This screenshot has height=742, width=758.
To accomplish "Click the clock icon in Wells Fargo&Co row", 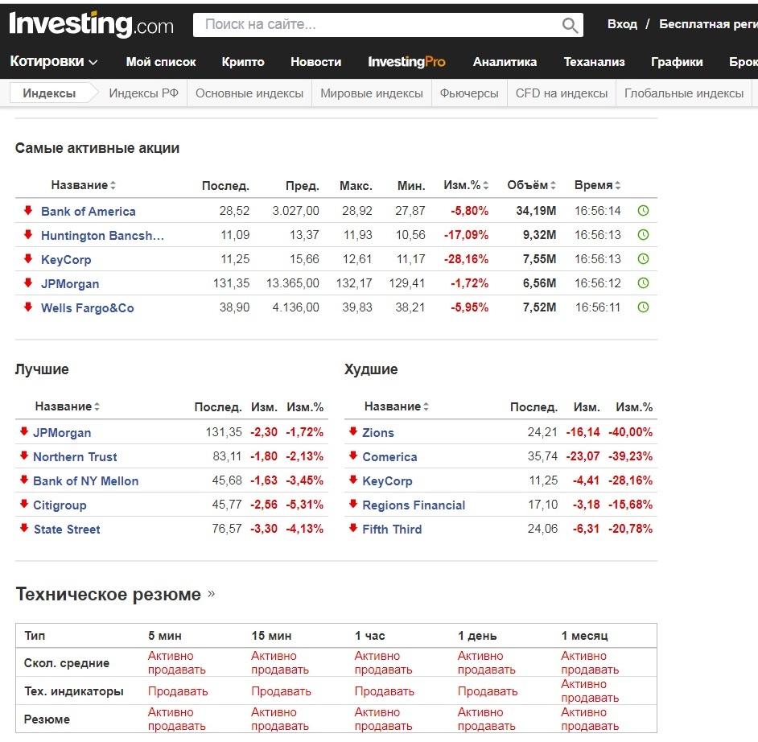I will (643, 307).
